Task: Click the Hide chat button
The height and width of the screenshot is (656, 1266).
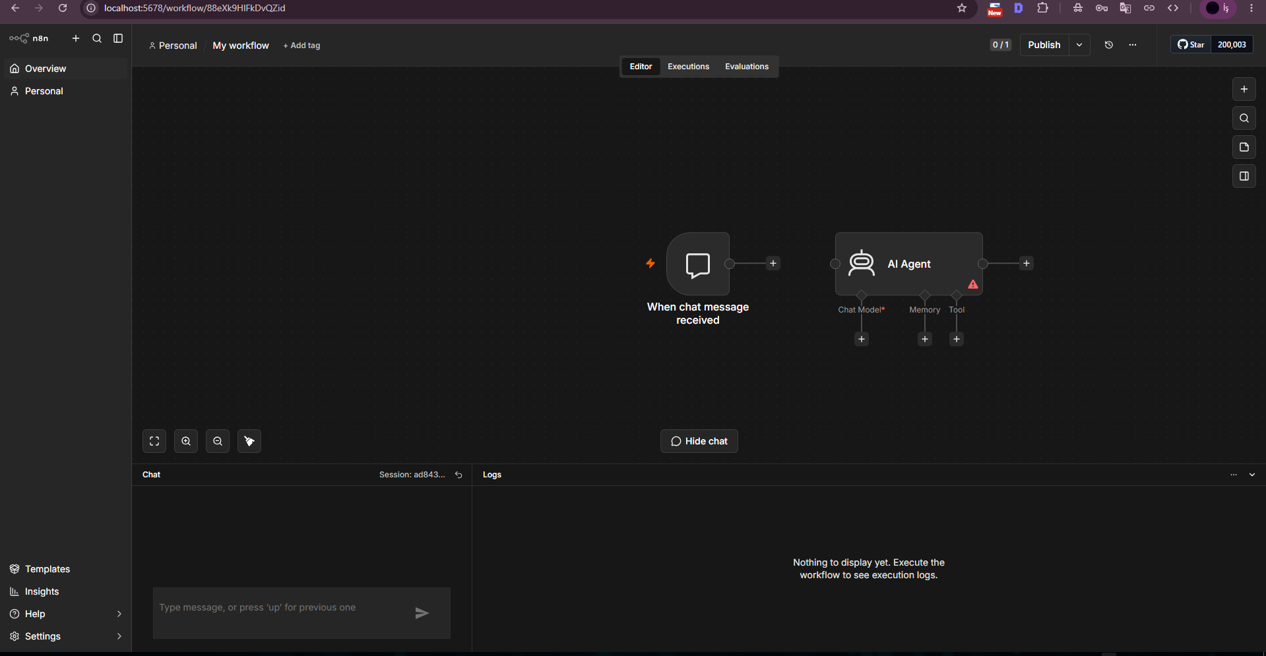Action: (x=699, y=441)
